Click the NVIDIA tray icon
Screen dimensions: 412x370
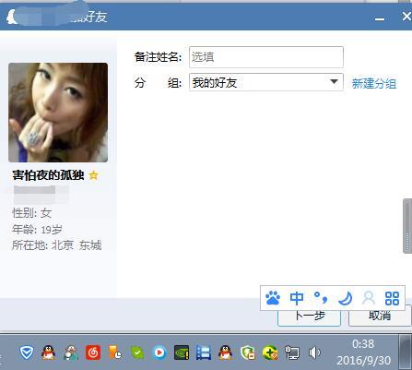(x=182, y=352)
